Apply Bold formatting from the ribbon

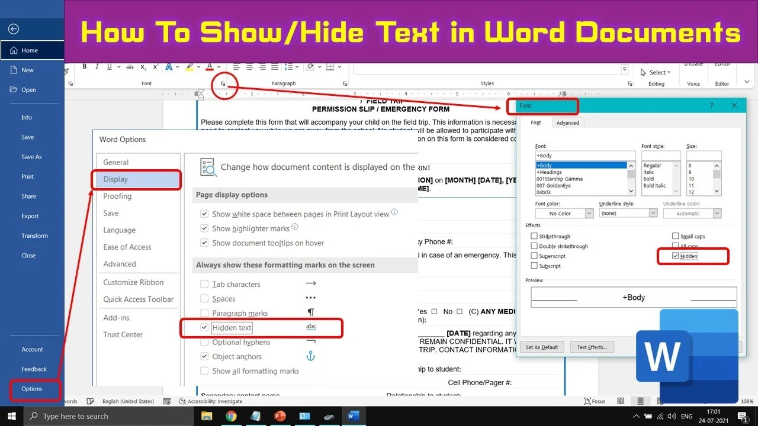85,67
